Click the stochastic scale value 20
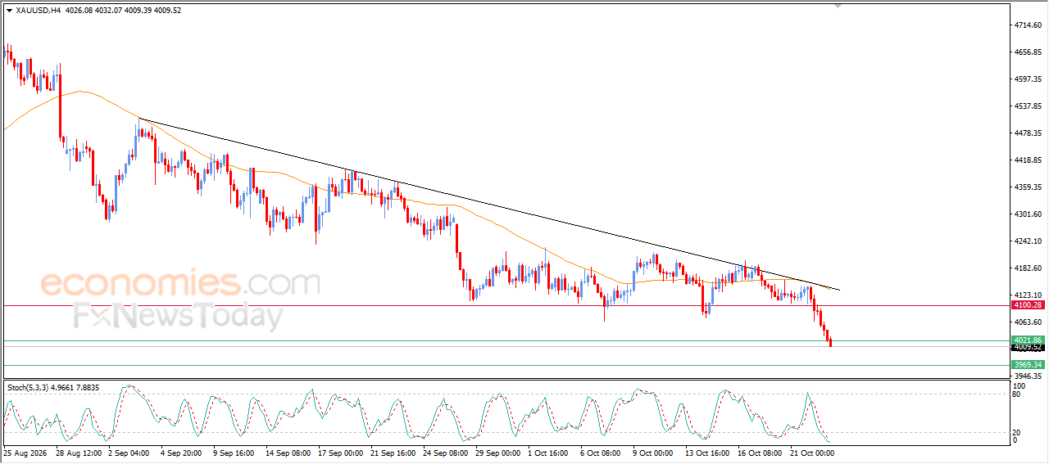Image resolution: width=1049 pixels, height=464 pixels. point(1018,431)
